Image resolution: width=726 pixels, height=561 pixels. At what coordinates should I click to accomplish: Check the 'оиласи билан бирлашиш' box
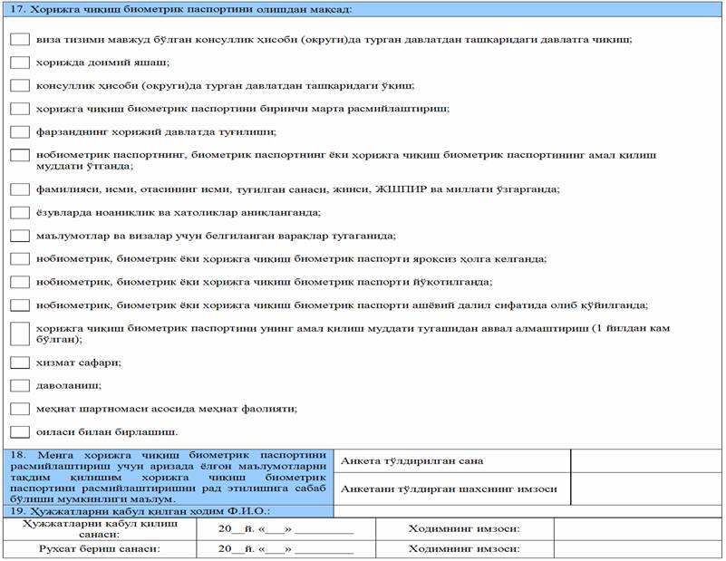(x=20, y=431)
